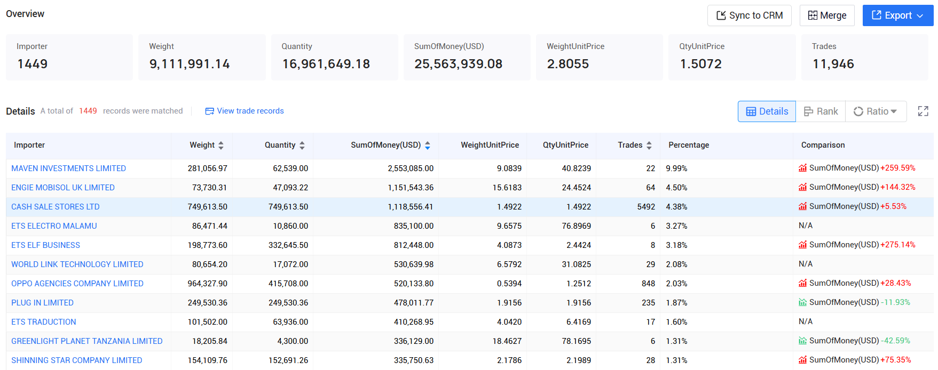Click the fullscreen expand icon

coord(923,111)
